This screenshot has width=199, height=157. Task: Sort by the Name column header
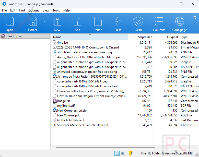(x=90, y=37)
